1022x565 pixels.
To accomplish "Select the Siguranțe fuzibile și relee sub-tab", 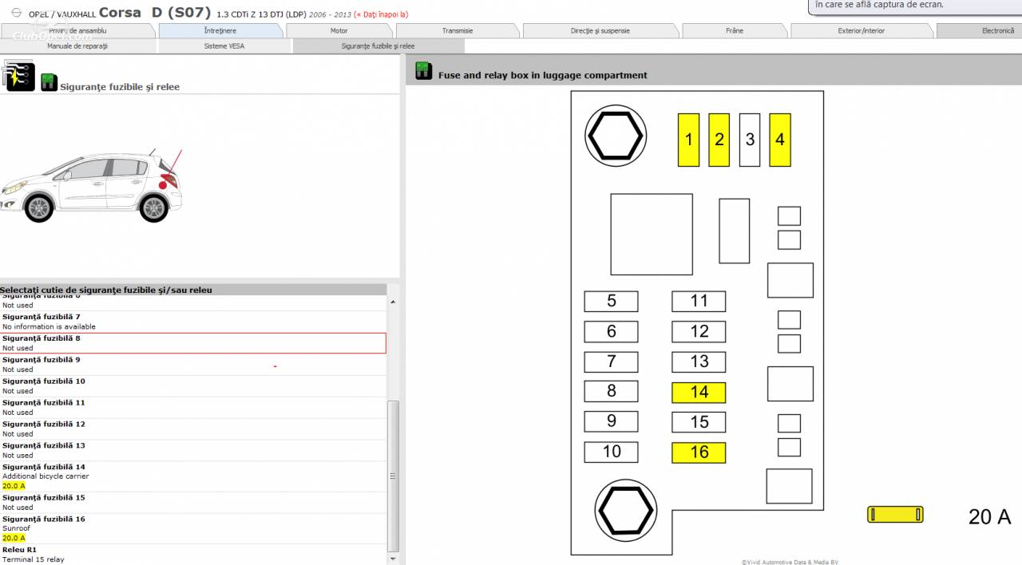I will click(378, 46).
